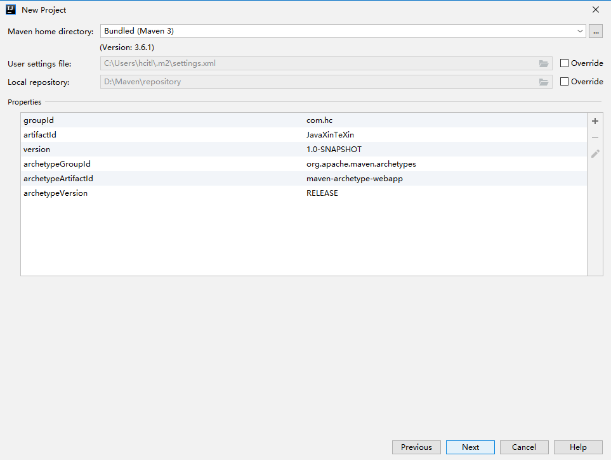Select the artifactId property row
This screenshot has width=611, height=460.
[x=303, y=135]
